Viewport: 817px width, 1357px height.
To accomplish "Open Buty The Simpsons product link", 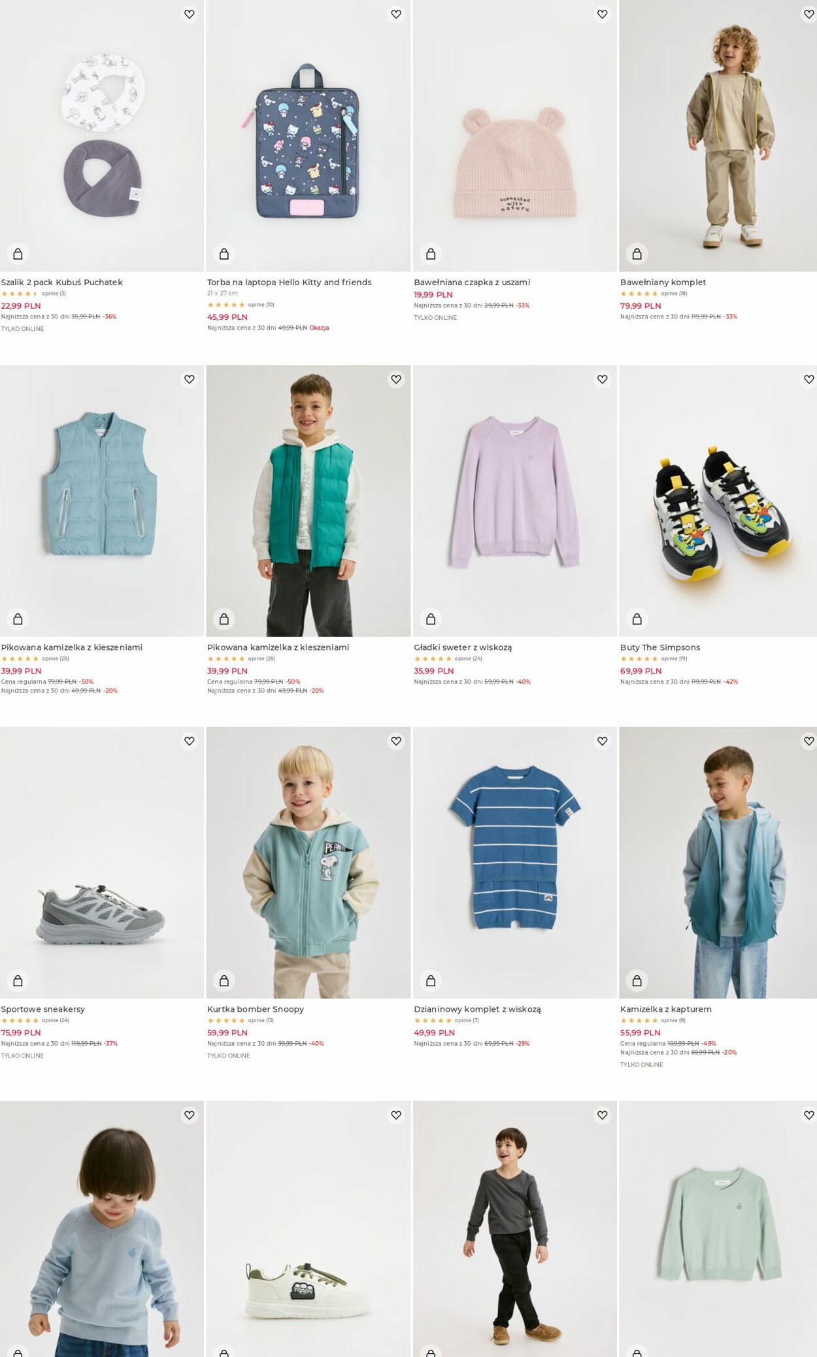I will point(660,647).
